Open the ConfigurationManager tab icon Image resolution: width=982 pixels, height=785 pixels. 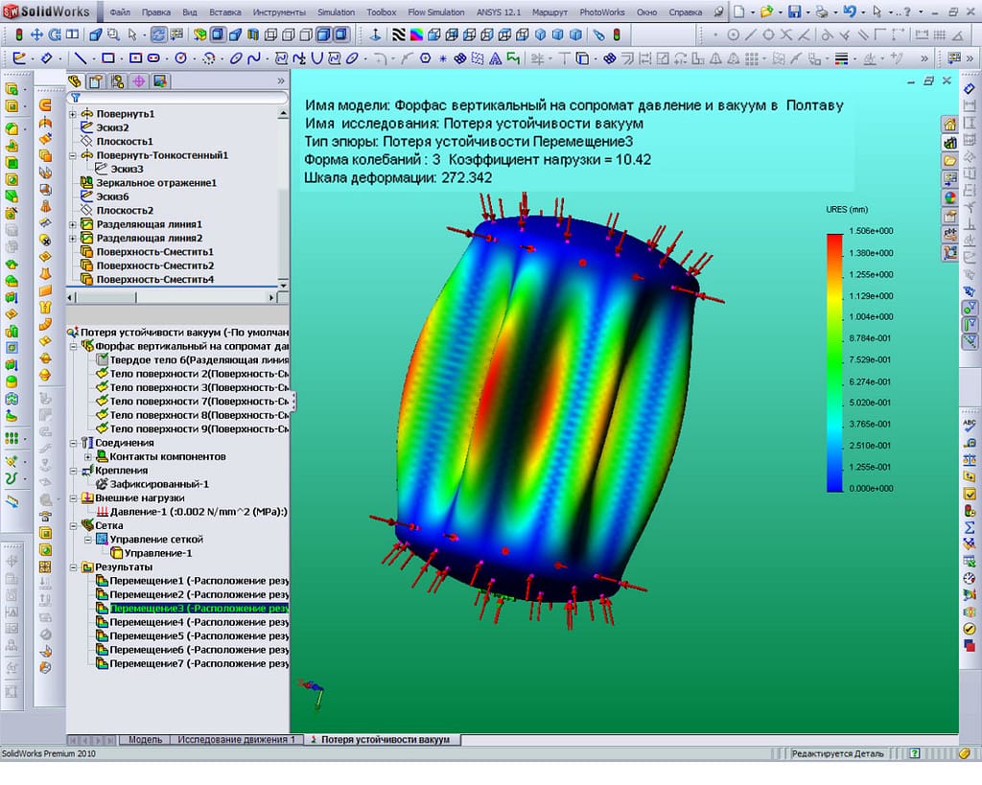point(117,81)
